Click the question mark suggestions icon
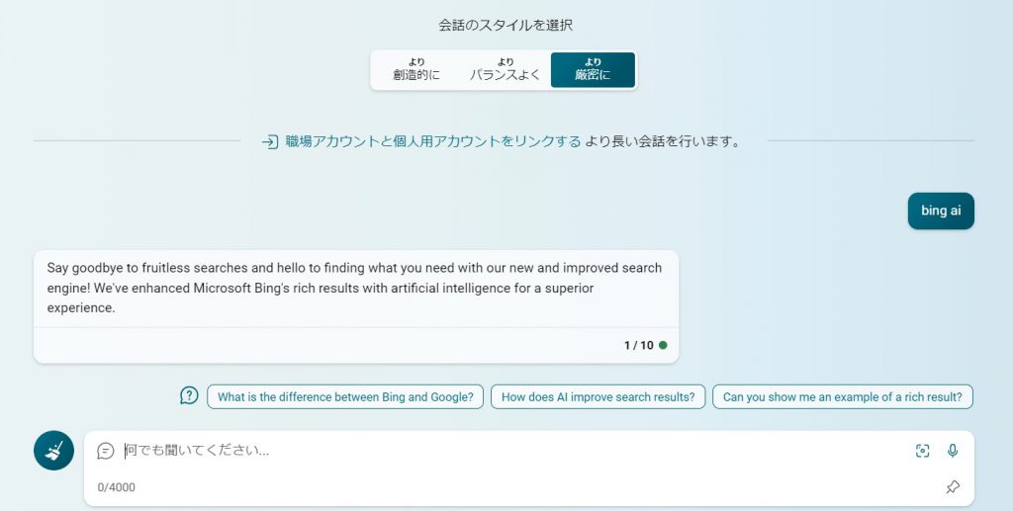The width and height of the screenshot is (1013, 511). pyautogui.click(x=189, y=395)
